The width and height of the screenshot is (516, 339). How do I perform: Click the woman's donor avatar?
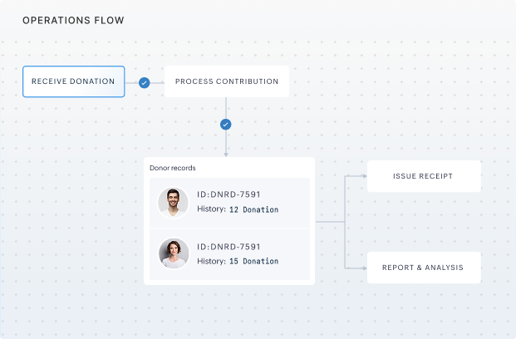[174, 253]
